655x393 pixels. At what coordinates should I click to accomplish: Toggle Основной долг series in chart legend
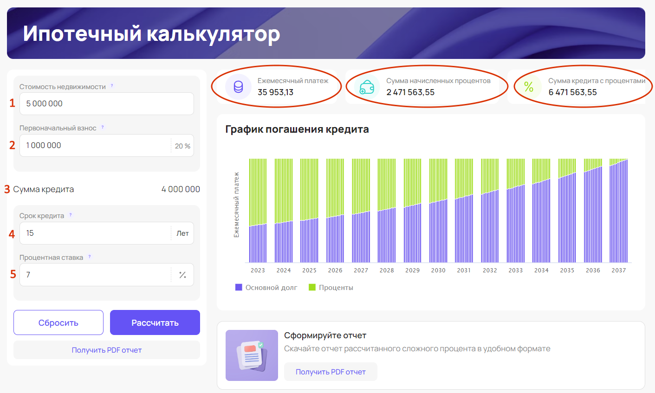pyautogui.click(x=266, y=288)
